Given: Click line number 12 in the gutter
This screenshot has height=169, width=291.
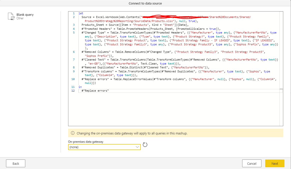Looking at the screenshot, I should (73, 91).
